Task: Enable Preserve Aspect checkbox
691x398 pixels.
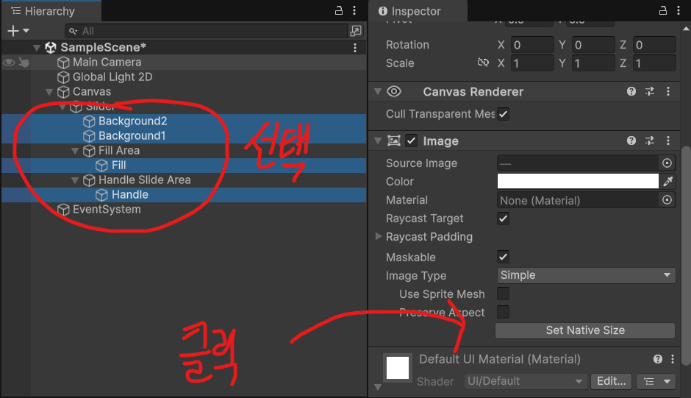Action: tap(504, 312)
